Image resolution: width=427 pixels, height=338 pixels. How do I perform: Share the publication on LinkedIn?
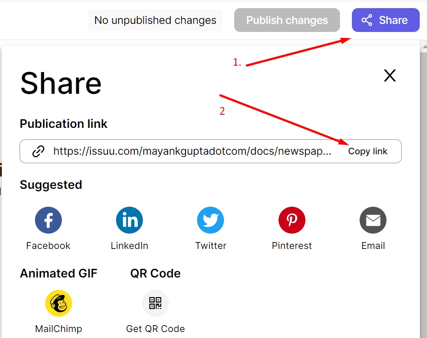(129, 220)
